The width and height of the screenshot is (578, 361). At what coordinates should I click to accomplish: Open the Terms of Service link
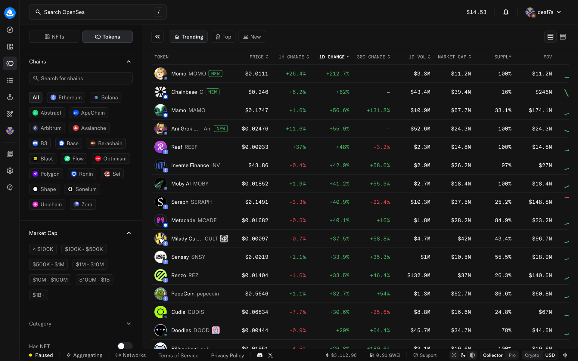click(179, 355)
